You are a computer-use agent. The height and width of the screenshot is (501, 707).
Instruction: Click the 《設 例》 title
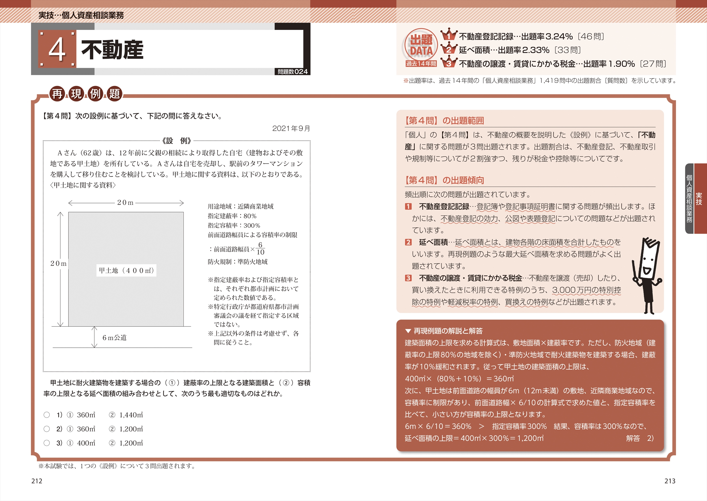point(176,141)
